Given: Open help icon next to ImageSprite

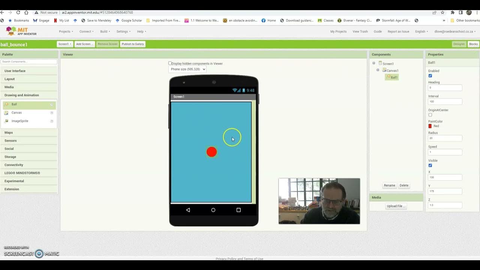Looking at the screenshot, I should tap(52, 121).
